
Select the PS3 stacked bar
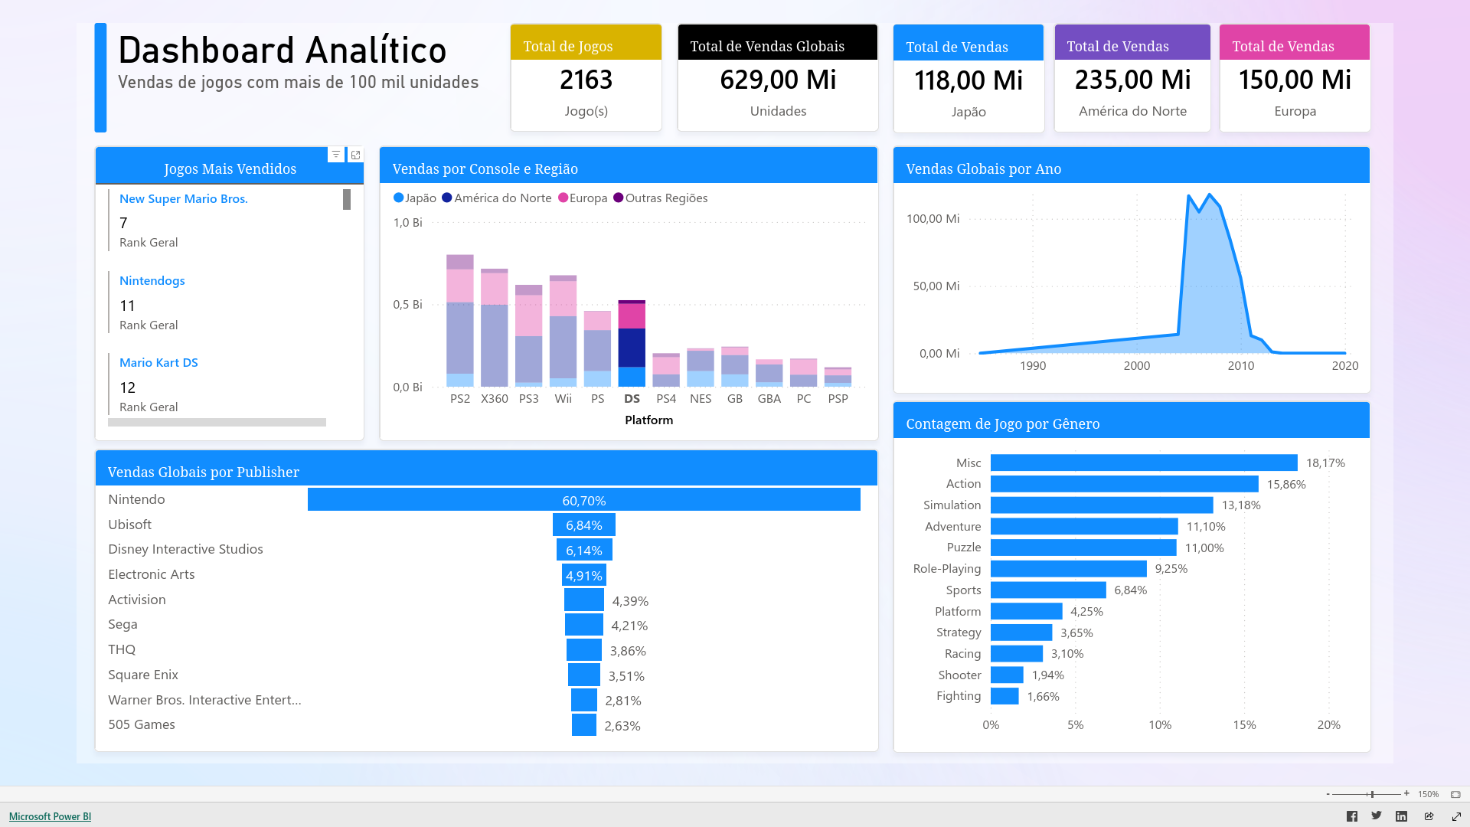tap(529, 335)
